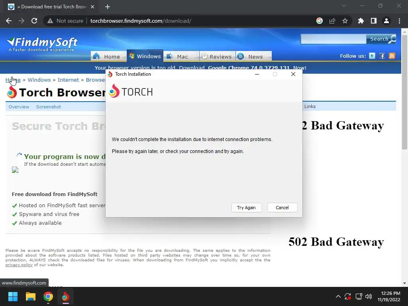Open the RSS feed icon
The image size is (408, 306).
(x=392, y=56)
